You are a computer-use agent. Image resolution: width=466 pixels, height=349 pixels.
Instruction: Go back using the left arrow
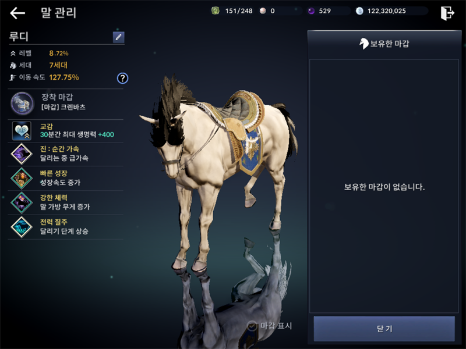click(17, 13)
